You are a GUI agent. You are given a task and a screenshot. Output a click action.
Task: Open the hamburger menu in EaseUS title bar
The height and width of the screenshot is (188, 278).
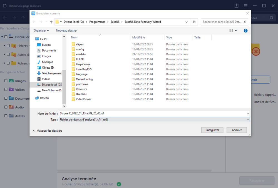(245, 6)
